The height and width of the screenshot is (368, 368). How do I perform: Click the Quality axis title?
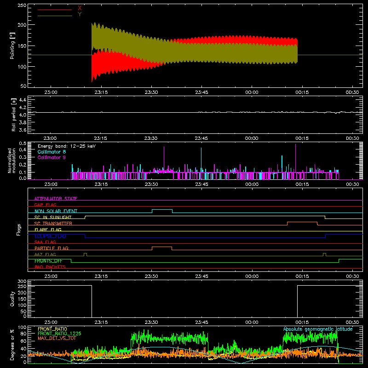pyautogui.click(x=12, y=299)
